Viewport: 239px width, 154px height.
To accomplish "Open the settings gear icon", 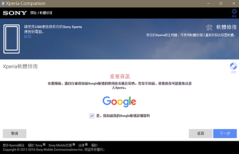I will 234,12.
